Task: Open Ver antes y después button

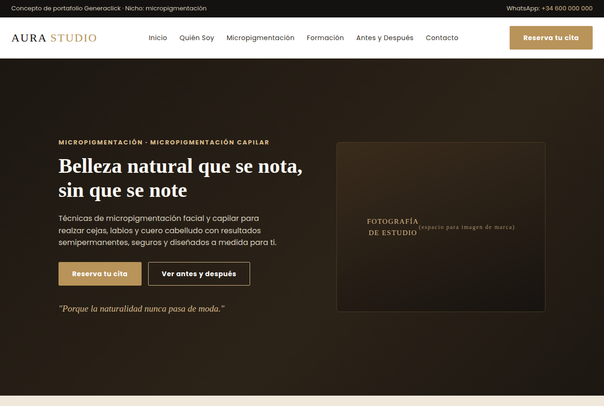Action: [x=199, y=274]
